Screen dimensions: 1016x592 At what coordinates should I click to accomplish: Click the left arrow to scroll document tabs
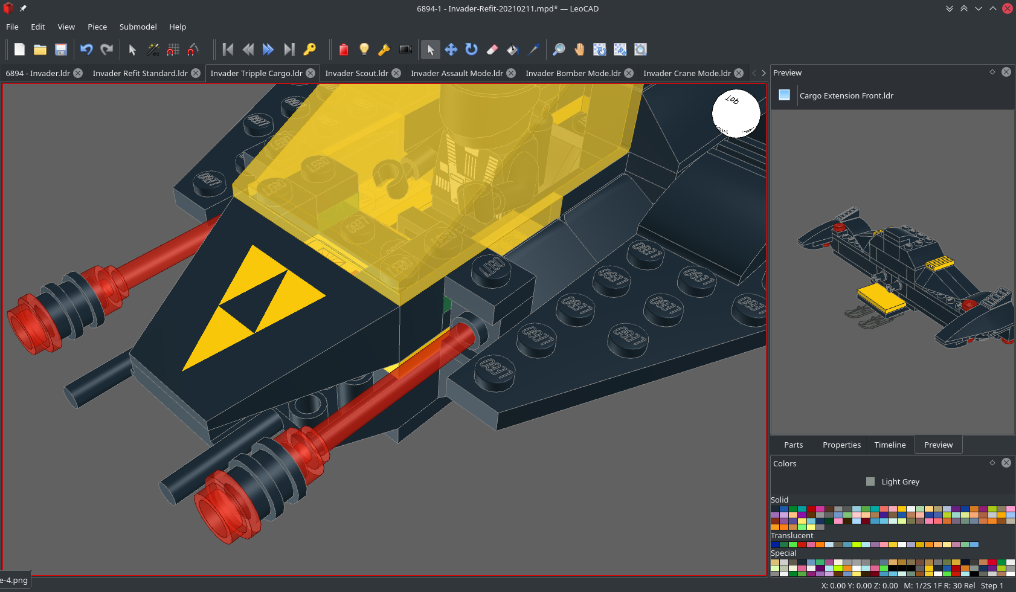point(754,72)
